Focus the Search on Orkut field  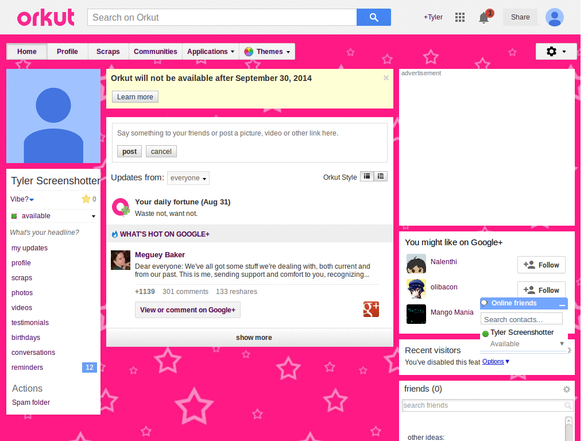point(222,17)
